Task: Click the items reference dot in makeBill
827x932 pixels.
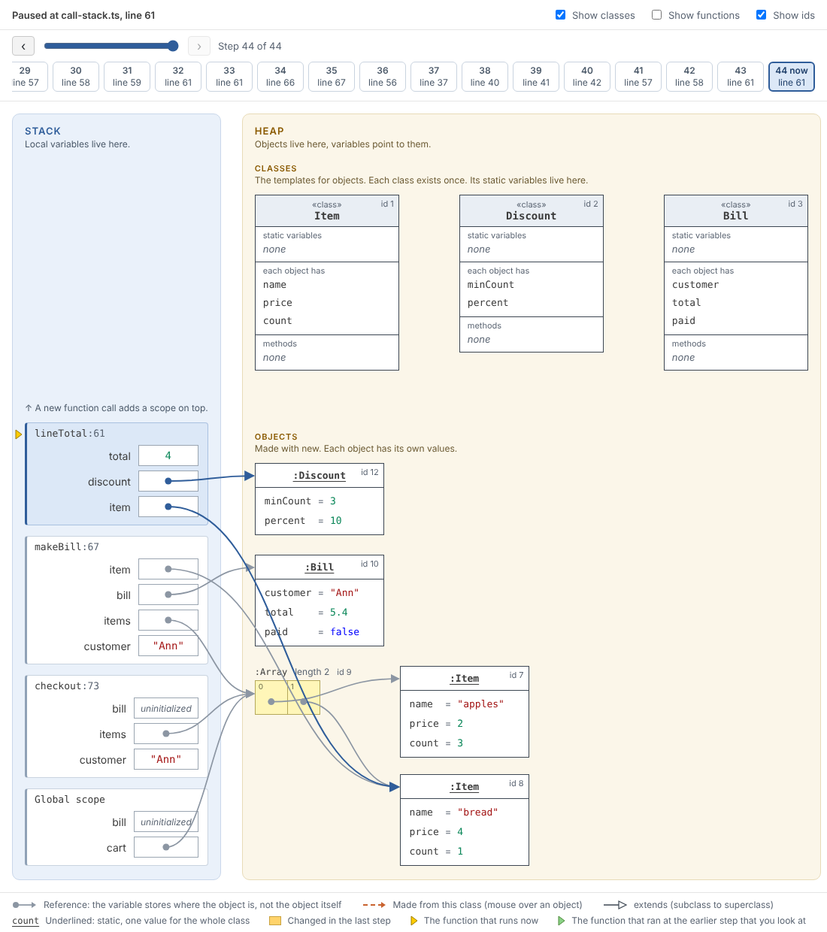Action: [x=168, y=620]
